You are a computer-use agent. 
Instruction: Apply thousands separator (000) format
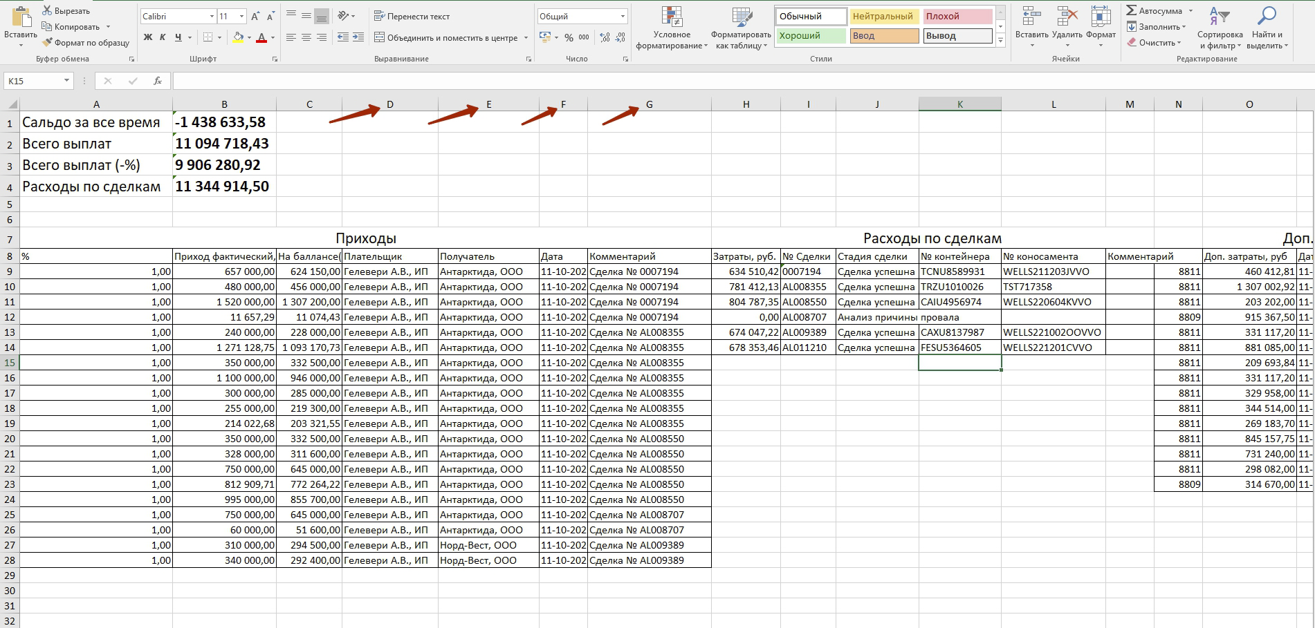tap(584, 37)
